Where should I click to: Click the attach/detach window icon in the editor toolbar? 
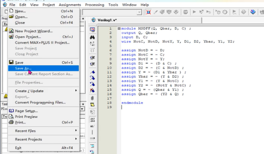(92, 30)
